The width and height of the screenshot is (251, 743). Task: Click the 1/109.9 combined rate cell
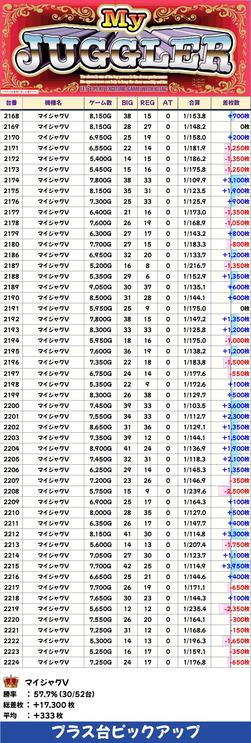pyautogui.click(x=194, y=180)
